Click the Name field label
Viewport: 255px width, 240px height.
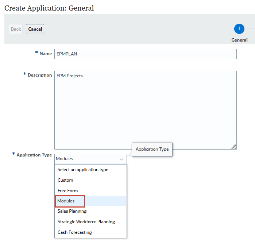pos(46,54)
